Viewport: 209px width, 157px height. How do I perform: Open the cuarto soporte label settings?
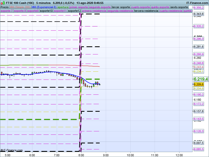coord(141,7)
